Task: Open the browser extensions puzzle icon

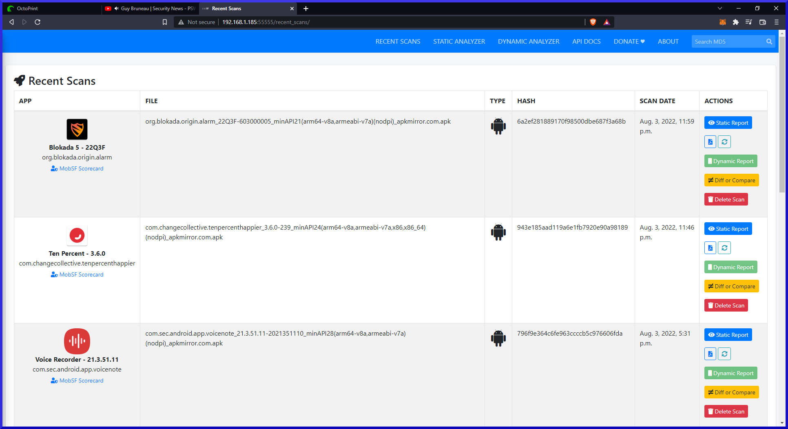Action: click(735, 22)
